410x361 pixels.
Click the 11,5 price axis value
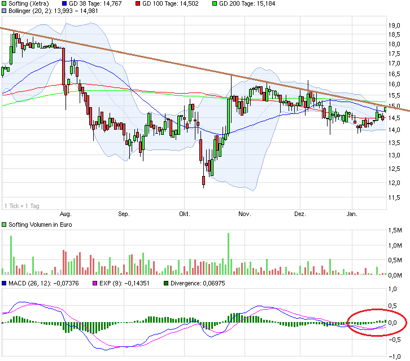point(394,198)
